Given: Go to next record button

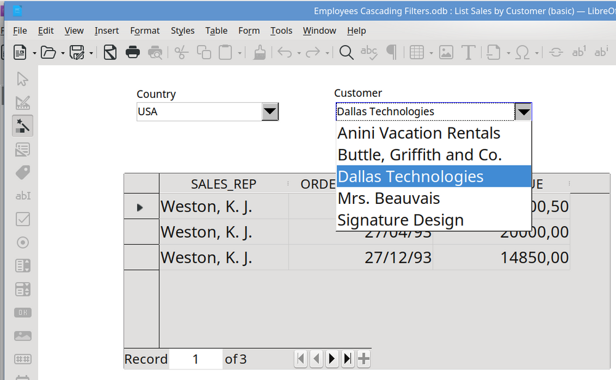Looking at the screenshot, I should (332, 358).
